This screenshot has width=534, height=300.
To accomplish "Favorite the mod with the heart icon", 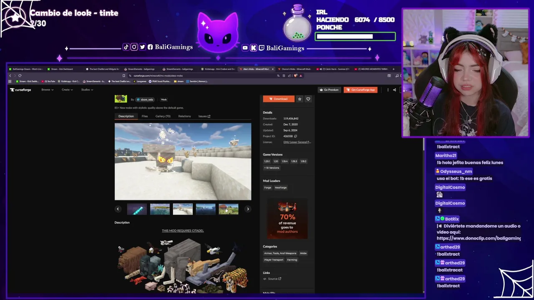I will [308, 99].
